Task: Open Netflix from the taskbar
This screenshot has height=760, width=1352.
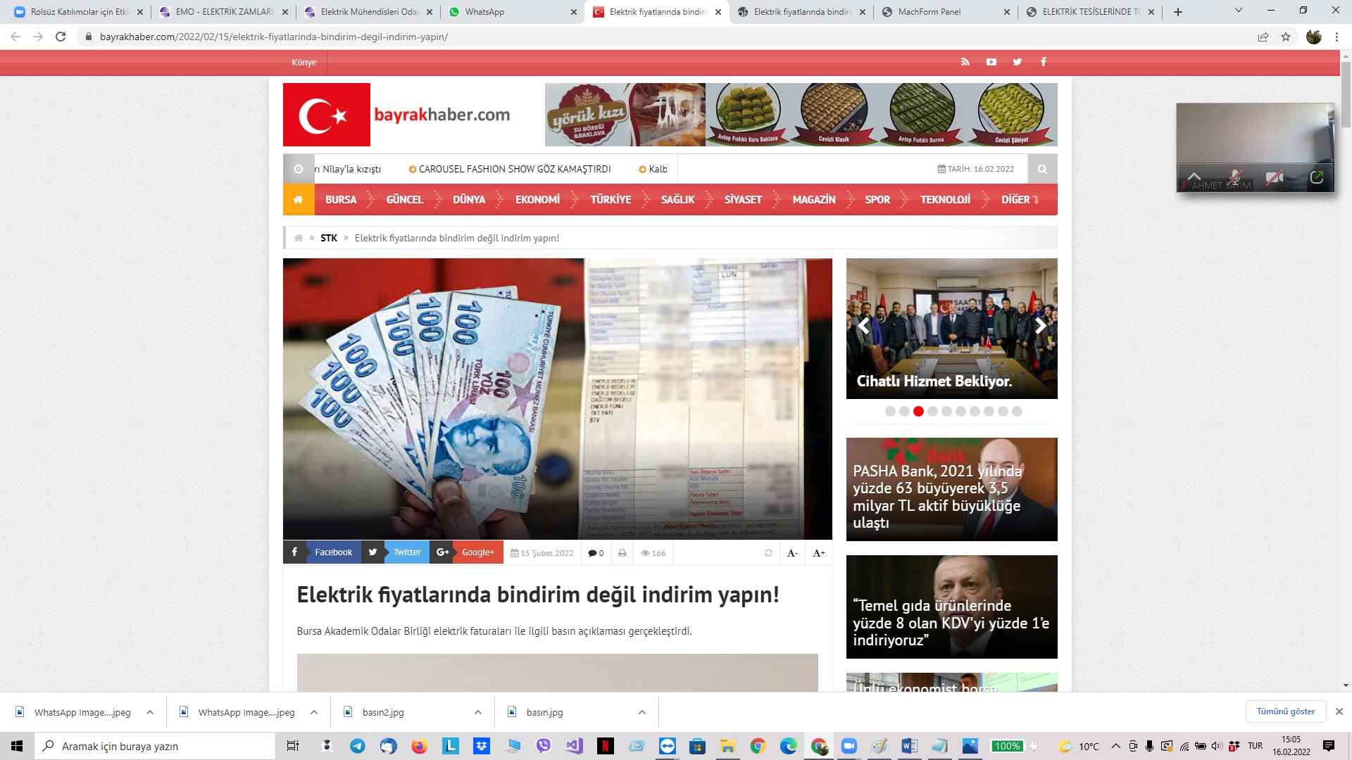Action: (605, 746)
